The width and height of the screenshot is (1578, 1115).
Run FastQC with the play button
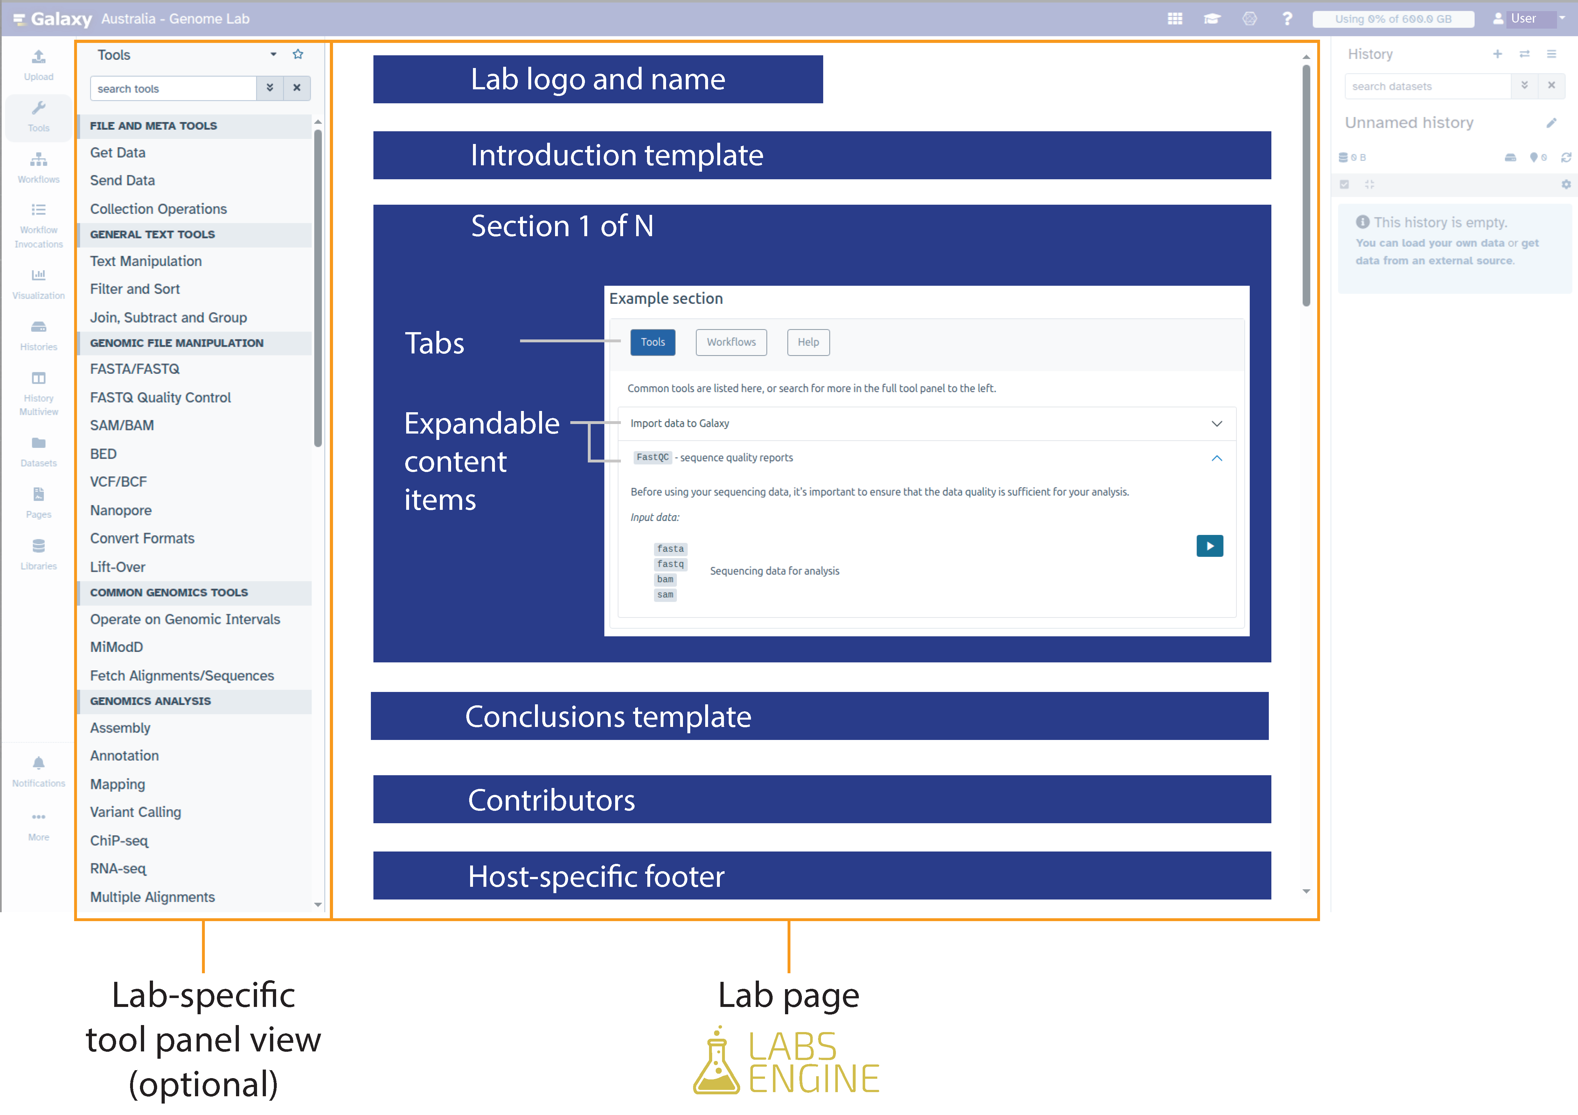point(1210,546)
